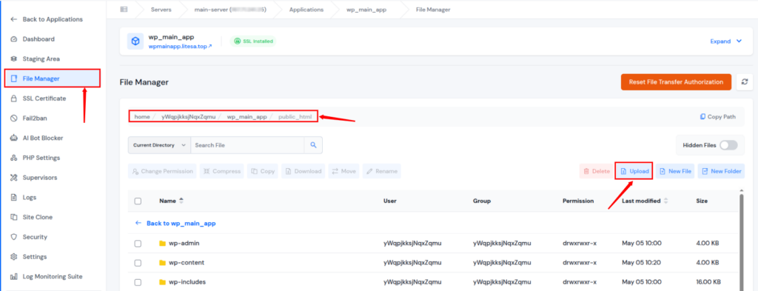This screenshot has height=291, width=758.
Task: Check the wp-admin row checkbox
Action: (x=138, y=244)
